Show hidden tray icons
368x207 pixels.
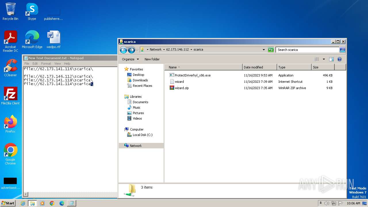[x=321, y=203]
